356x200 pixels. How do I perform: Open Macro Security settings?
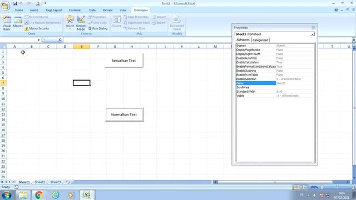pos(37,28)
